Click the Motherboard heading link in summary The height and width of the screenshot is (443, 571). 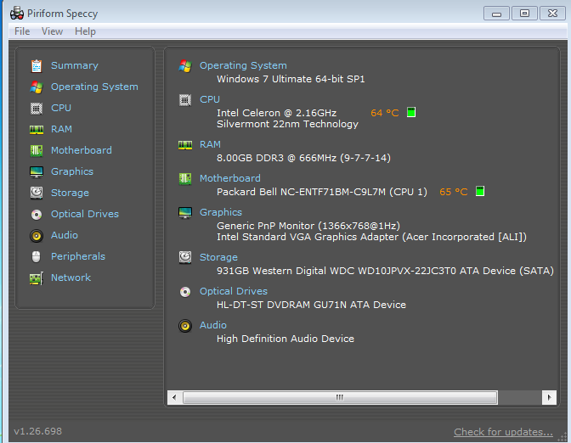230,178
